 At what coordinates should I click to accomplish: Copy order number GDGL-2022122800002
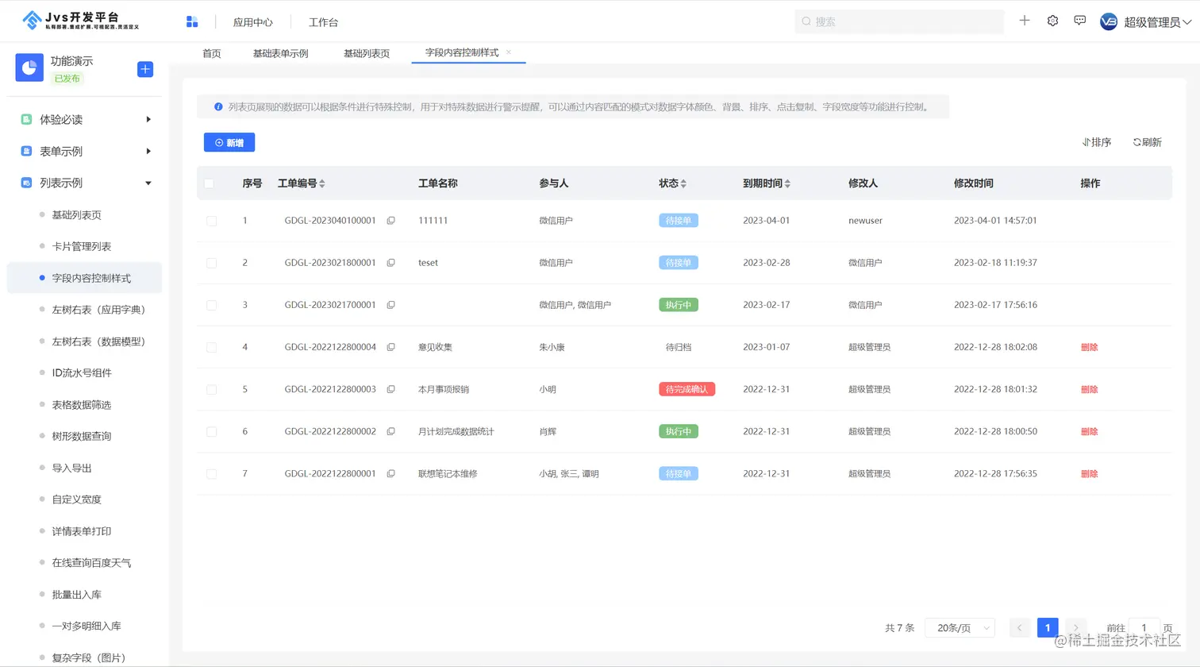tap(390, 431)
